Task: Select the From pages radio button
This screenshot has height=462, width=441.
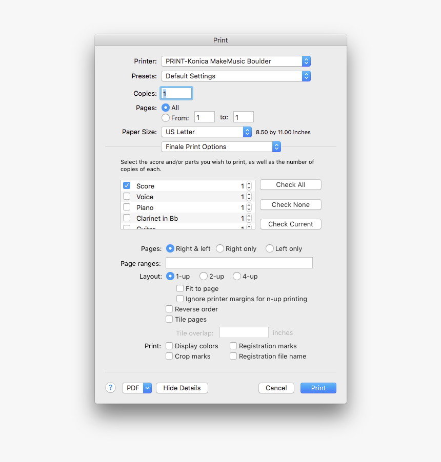Action: tap(166, 118)
